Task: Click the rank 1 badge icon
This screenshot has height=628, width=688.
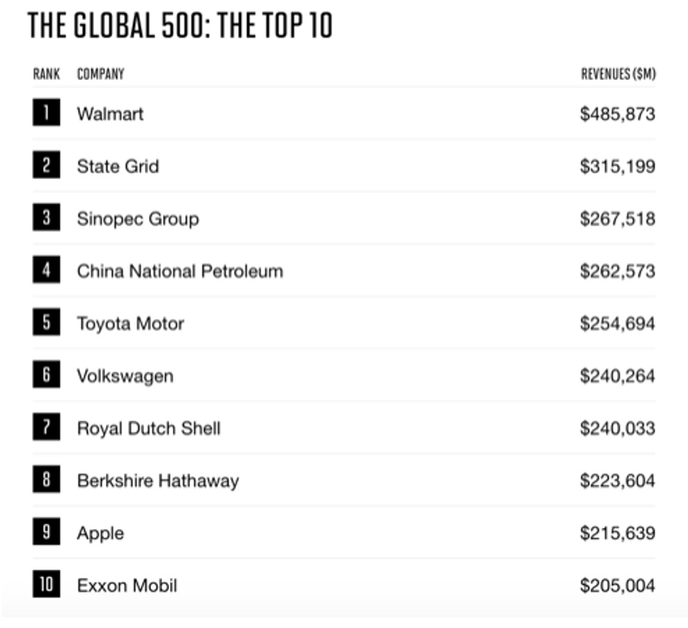Action: tap(46, 113)
